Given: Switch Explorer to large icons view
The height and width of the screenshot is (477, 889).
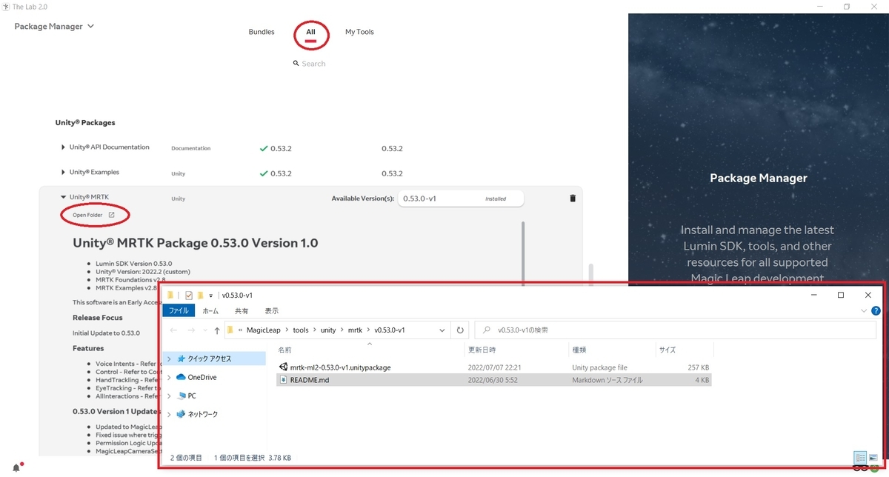Looking at the screenshot, I should point(873,458).
